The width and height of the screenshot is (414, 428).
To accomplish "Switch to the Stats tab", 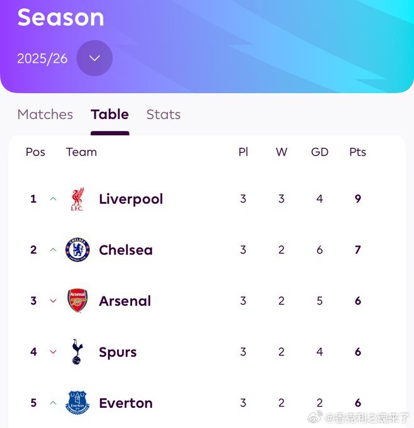I will pos(164,115).
